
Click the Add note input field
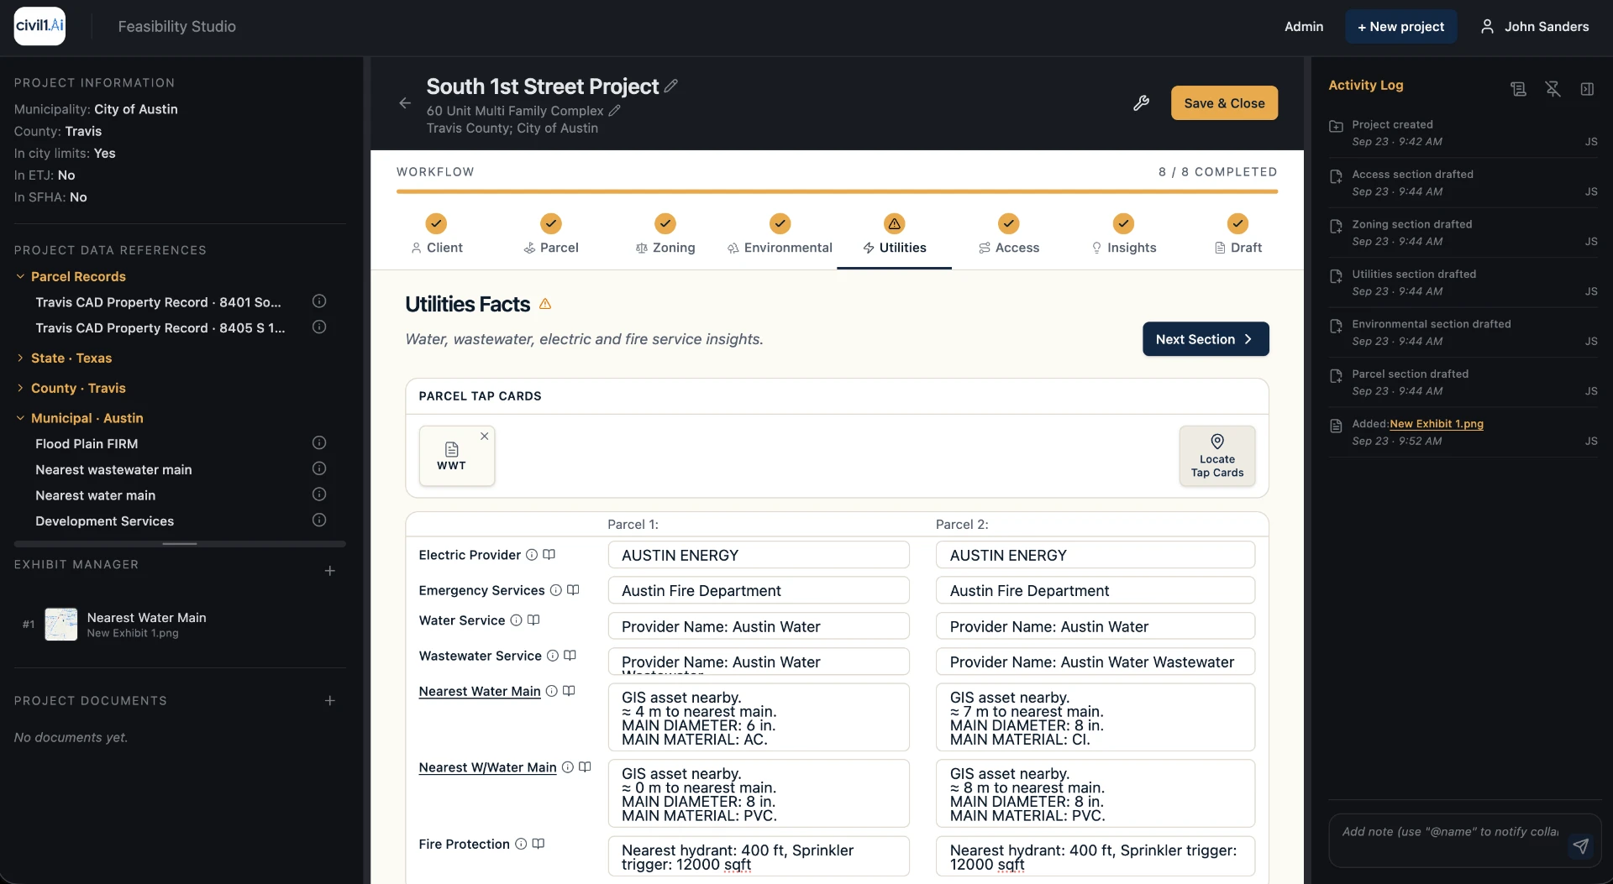coord(1449,832)
